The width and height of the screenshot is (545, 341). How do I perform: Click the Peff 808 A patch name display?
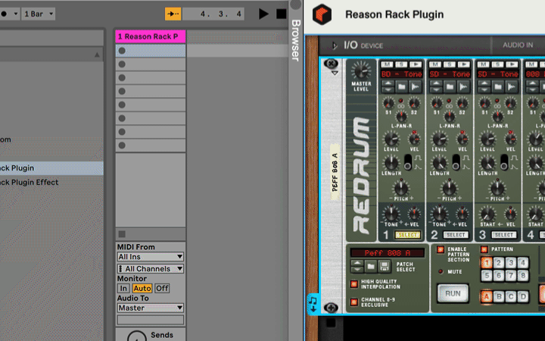[388, 253]
